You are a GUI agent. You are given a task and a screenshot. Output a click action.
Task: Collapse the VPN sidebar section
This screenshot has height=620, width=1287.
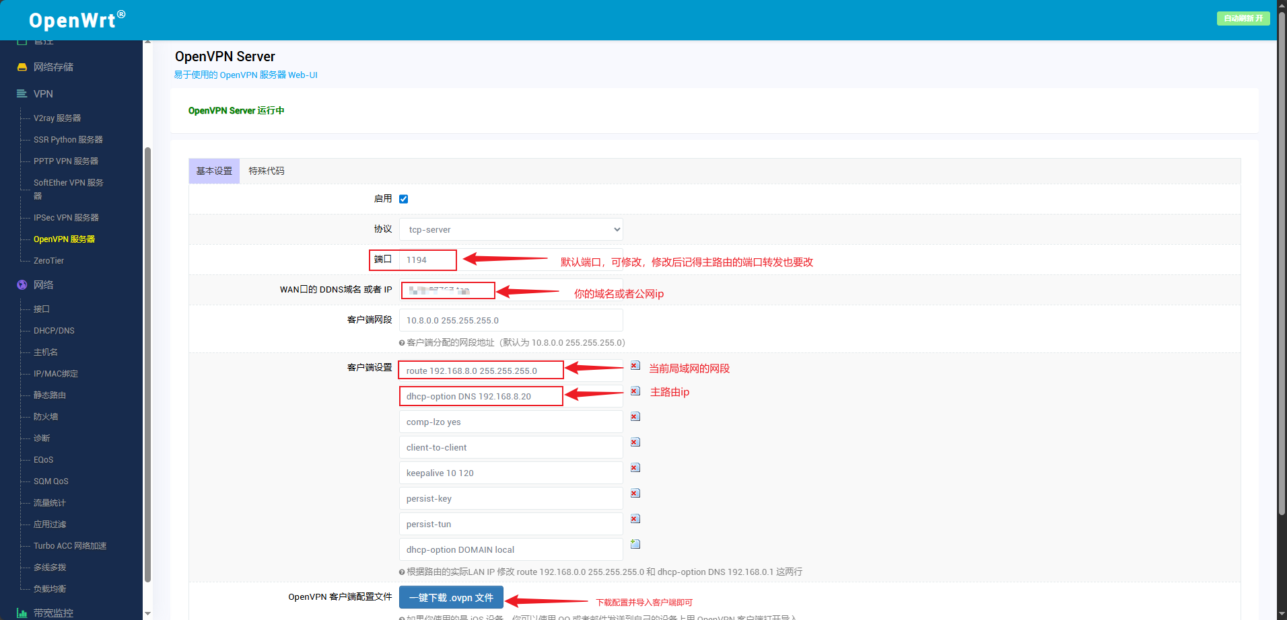pyautogui.click(x=43, y=94)
